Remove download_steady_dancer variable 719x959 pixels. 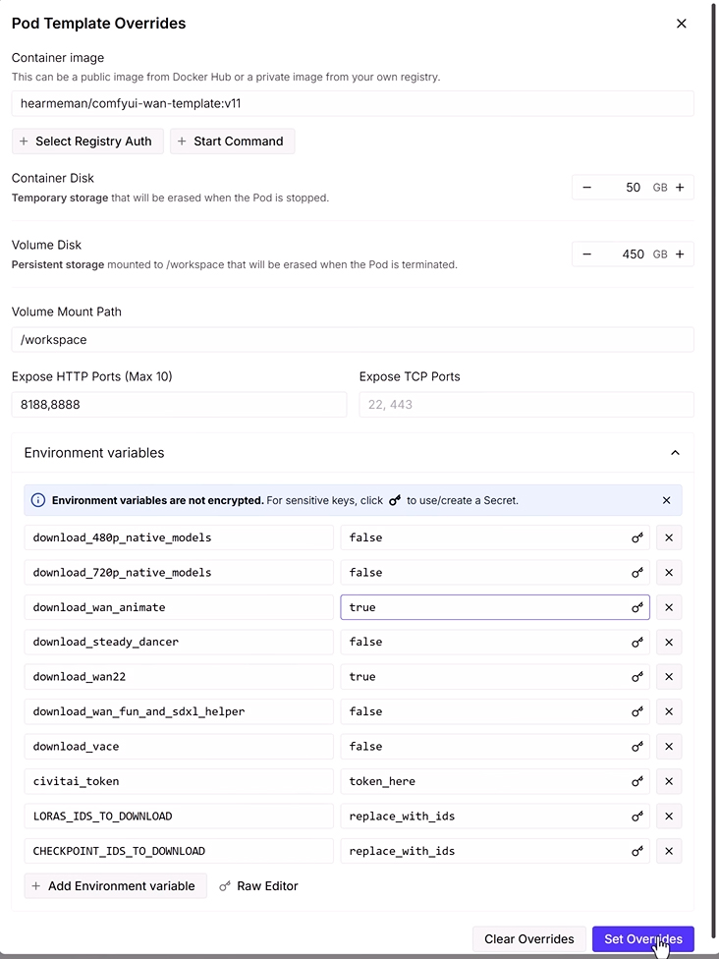(x=669, y=643)
